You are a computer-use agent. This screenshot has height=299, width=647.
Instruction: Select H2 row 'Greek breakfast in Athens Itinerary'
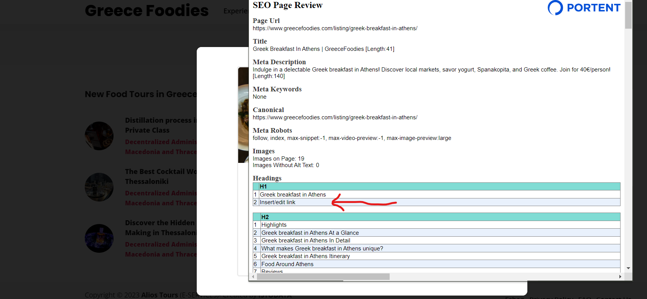pyautogui.click(x=436, y=256)
